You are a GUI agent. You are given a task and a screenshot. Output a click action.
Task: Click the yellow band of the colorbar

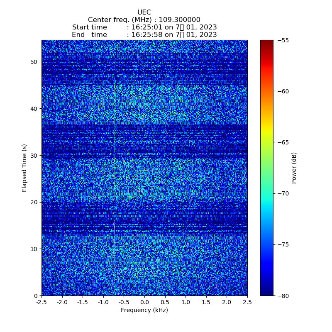[x=267, y=132]
